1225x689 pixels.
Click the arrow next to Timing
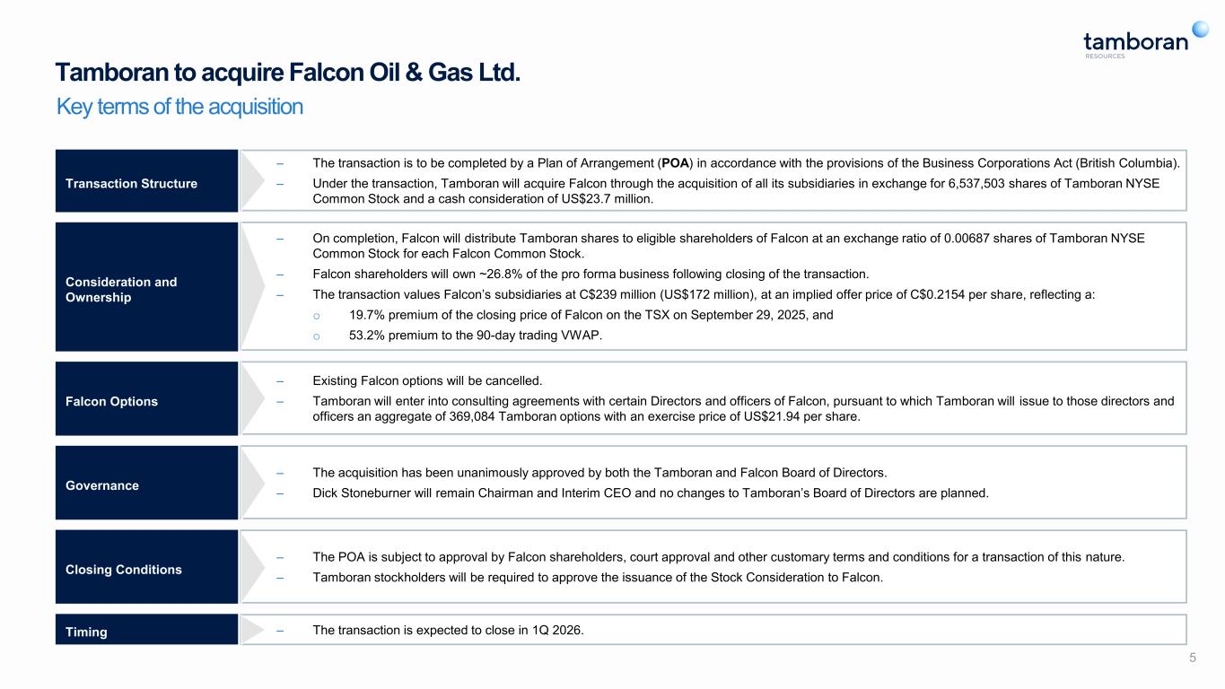click(x=251, y=630)
